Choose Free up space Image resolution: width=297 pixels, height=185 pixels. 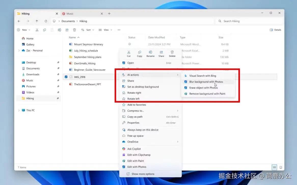pos(151,136)
